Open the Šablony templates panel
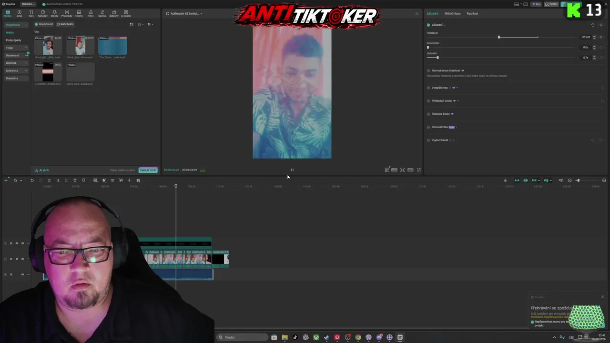 (x=114, y=13)
